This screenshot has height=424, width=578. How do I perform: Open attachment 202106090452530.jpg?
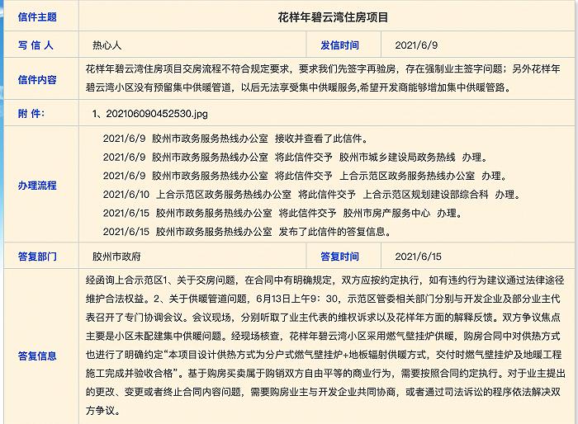coord(157,114)
